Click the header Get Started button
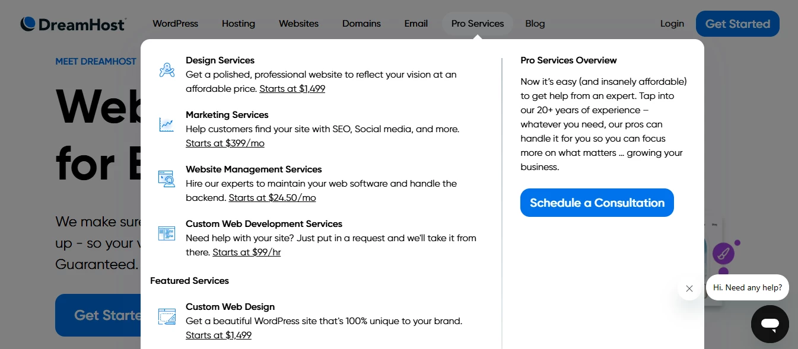Screen dimensions: 798x349 point(737,24)
